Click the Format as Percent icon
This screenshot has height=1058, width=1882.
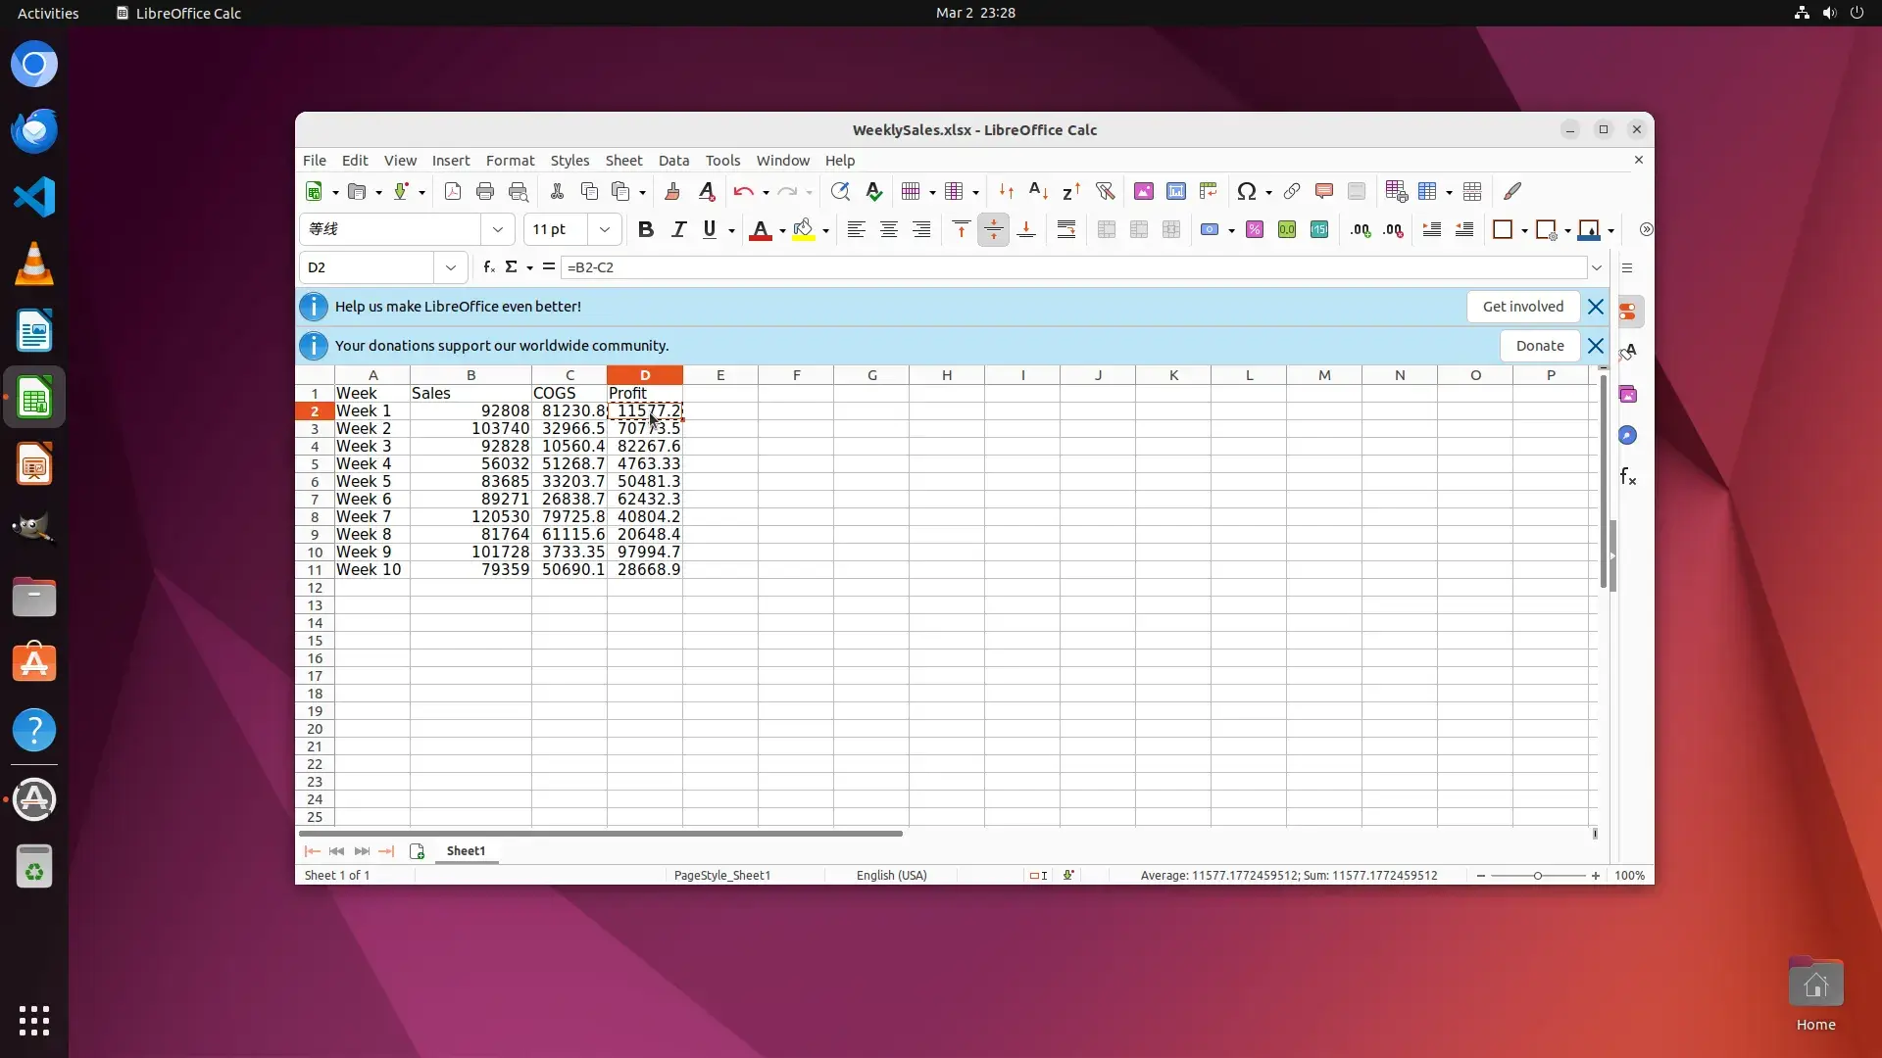pos(1254,229)
